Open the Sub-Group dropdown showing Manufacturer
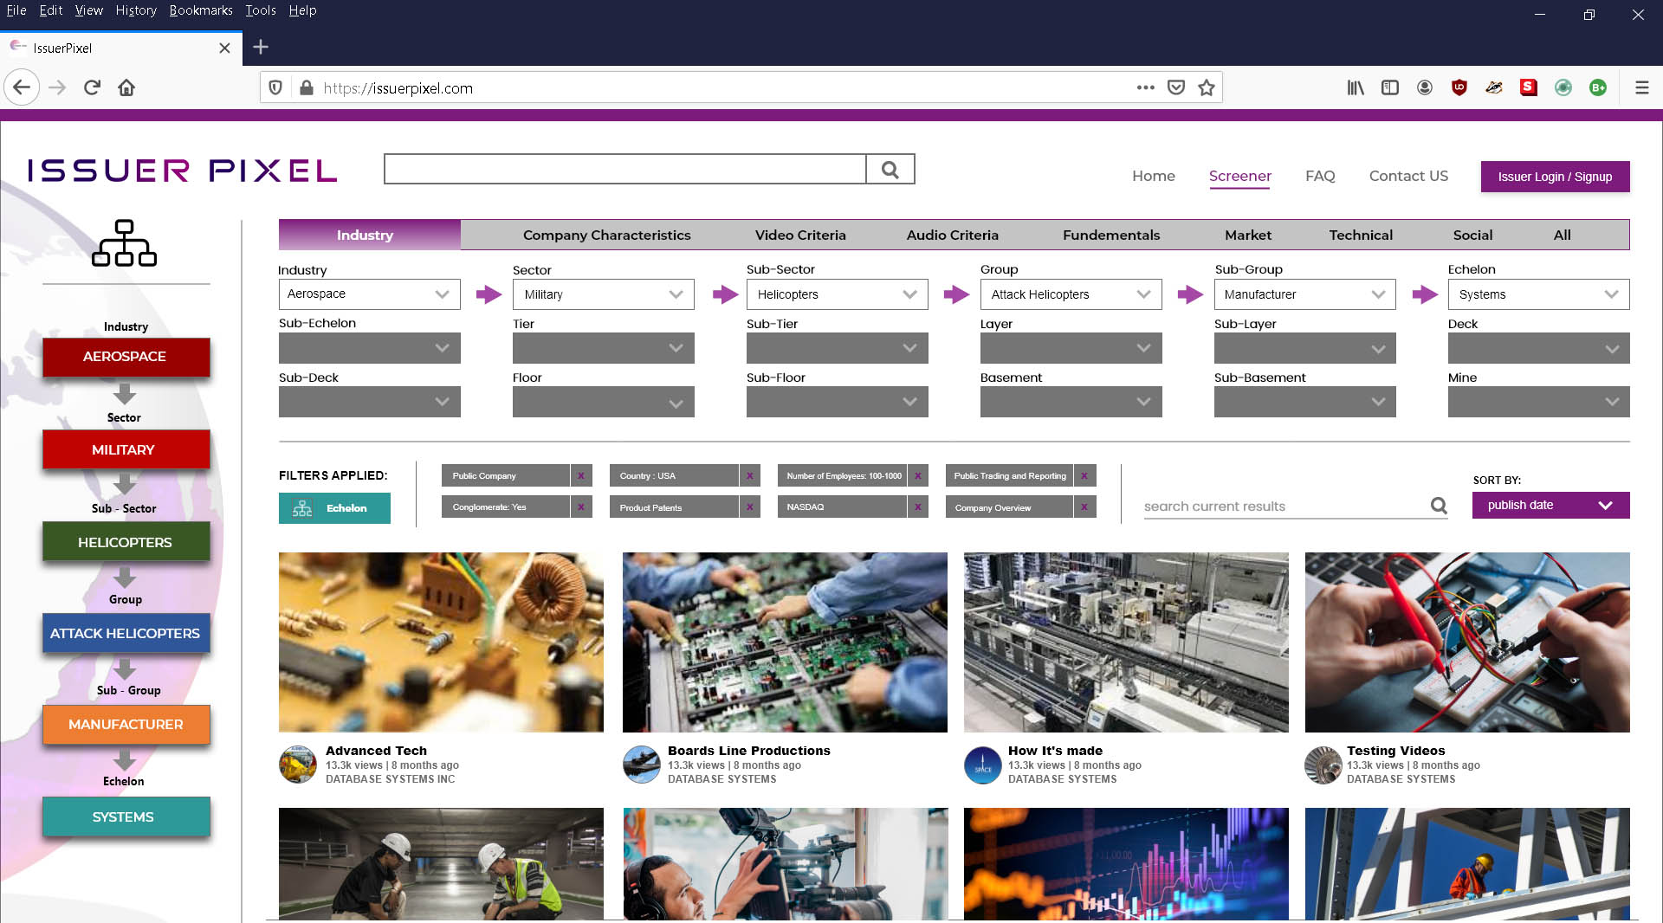This screenshot has height=923, width=1663. (x=1305, y=294)
